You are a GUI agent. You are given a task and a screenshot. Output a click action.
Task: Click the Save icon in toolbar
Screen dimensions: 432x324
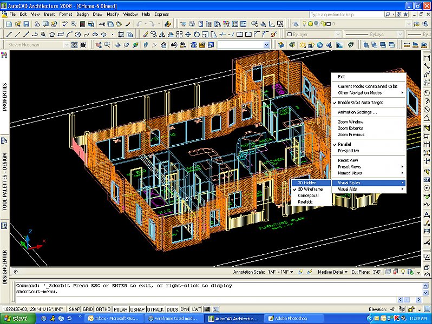pos(26,24)
